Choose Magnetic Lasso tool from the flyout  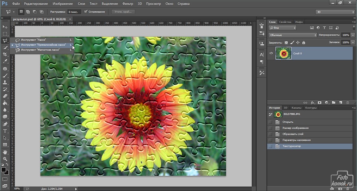coord(40,50)
